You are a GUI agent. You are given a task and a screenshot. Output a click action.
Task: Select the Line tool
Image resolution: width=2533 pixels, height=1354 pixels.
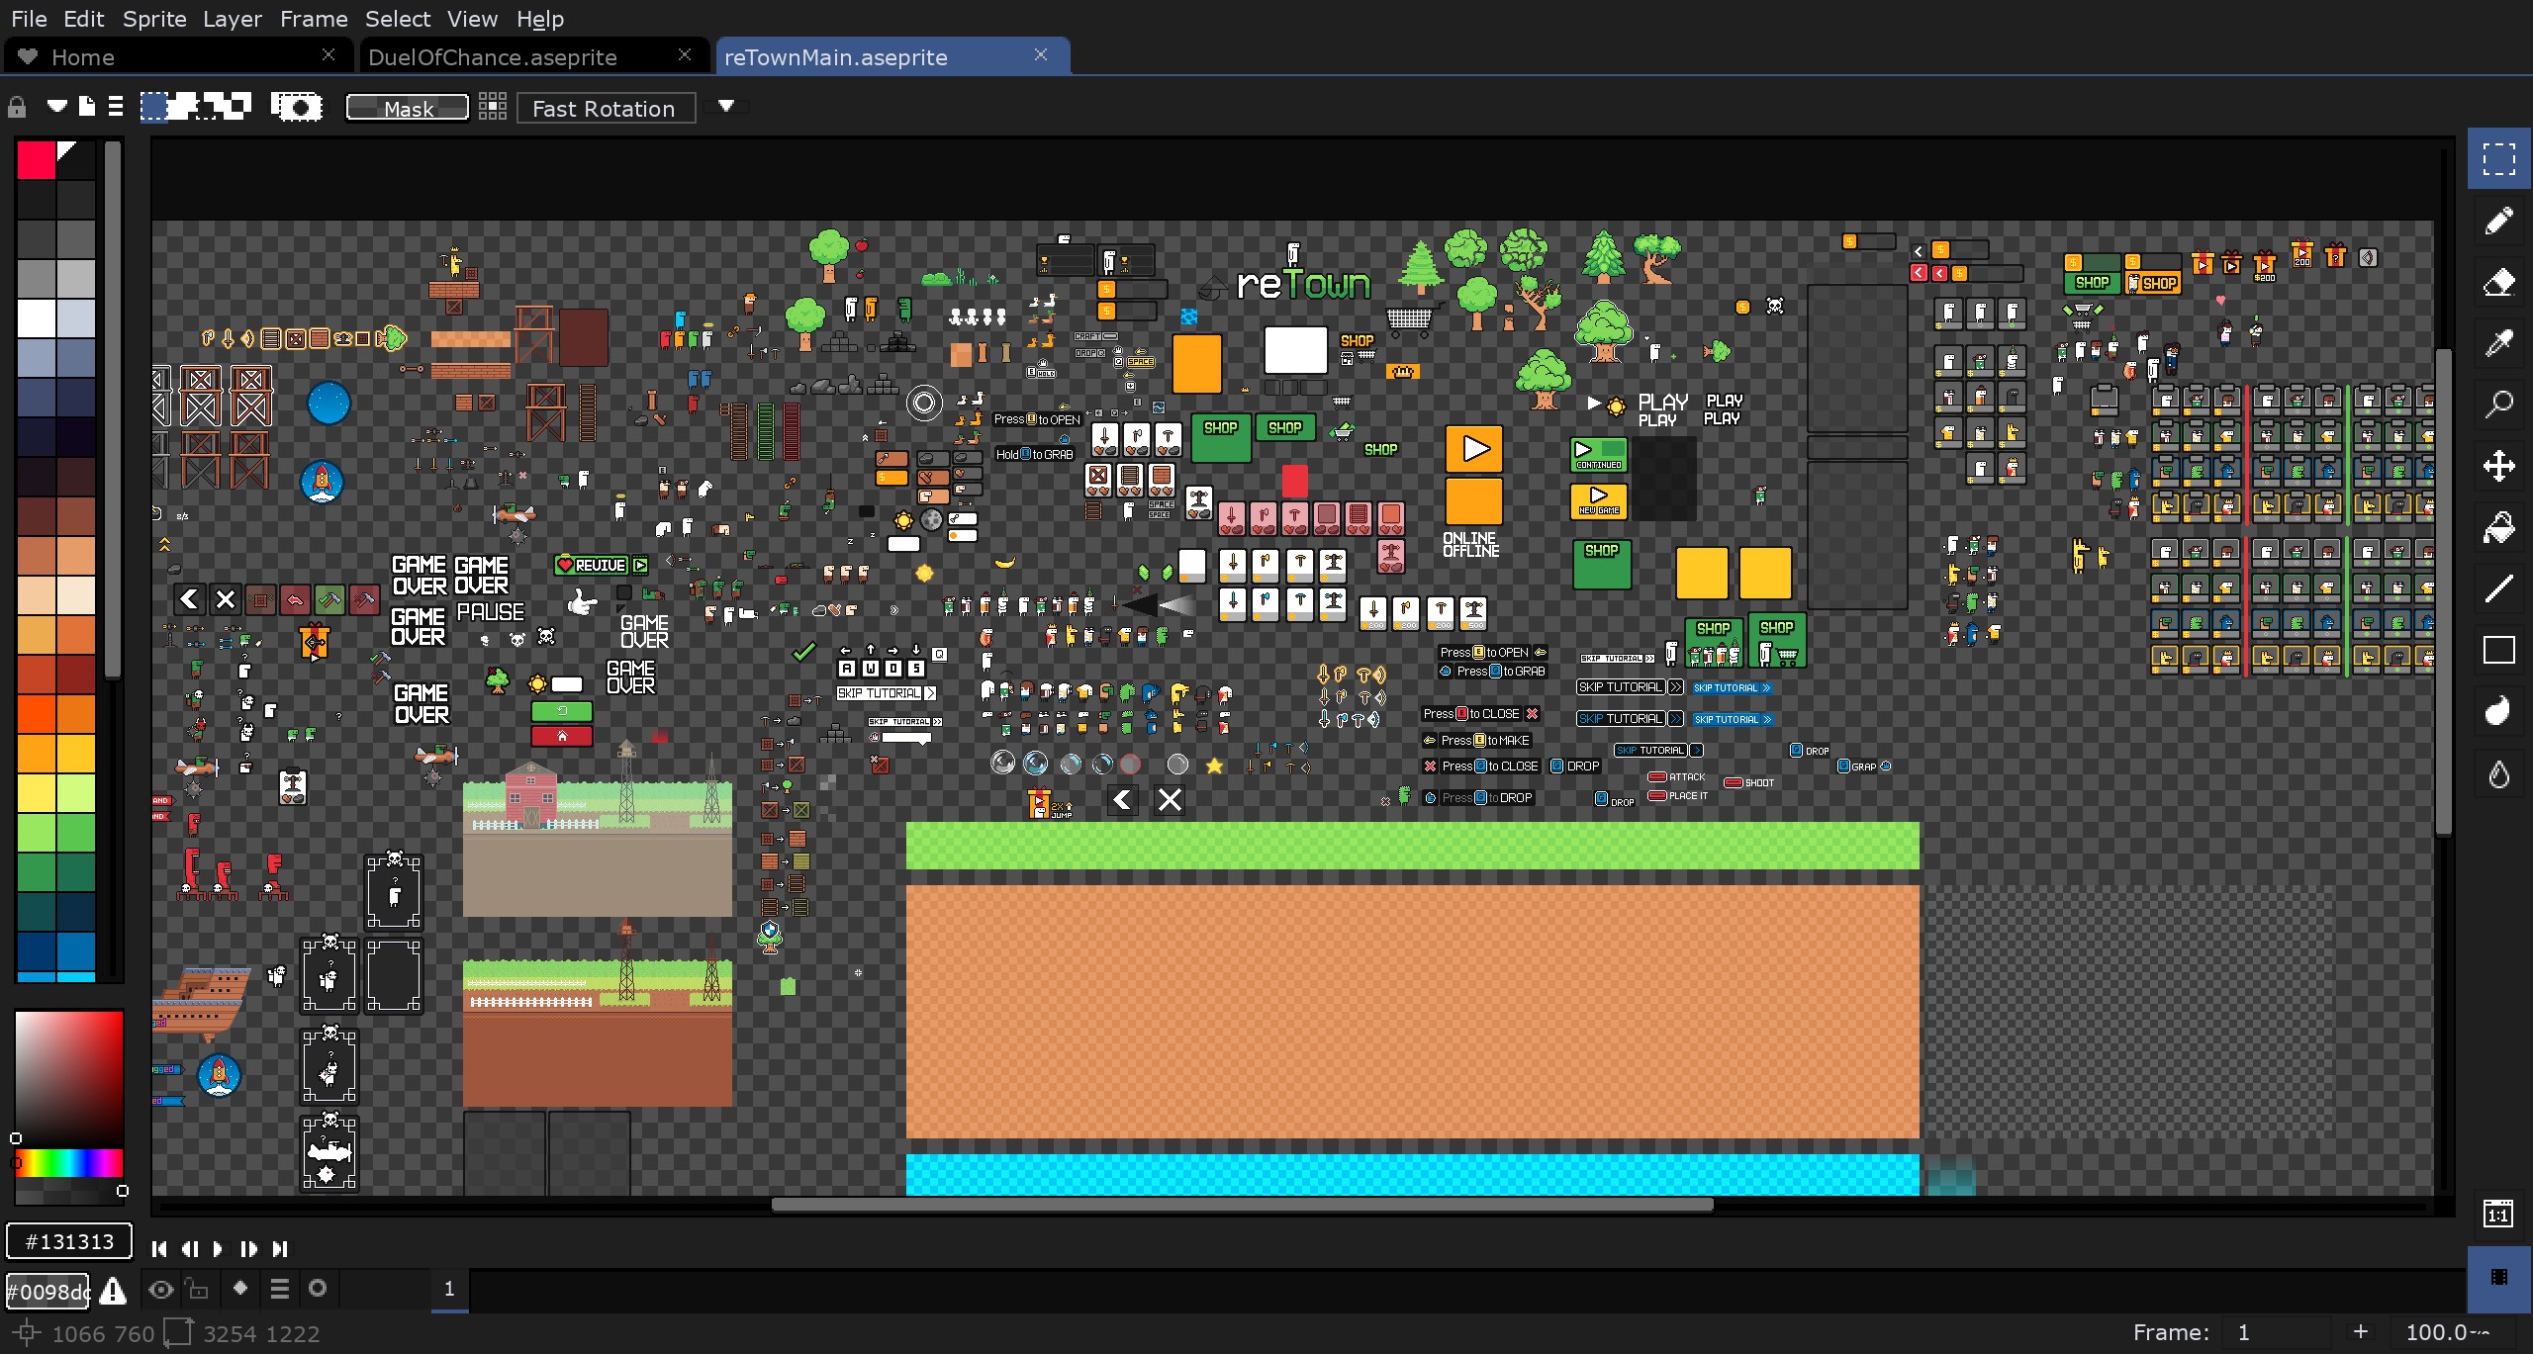pyautogui.click(x=2498, y=589)
